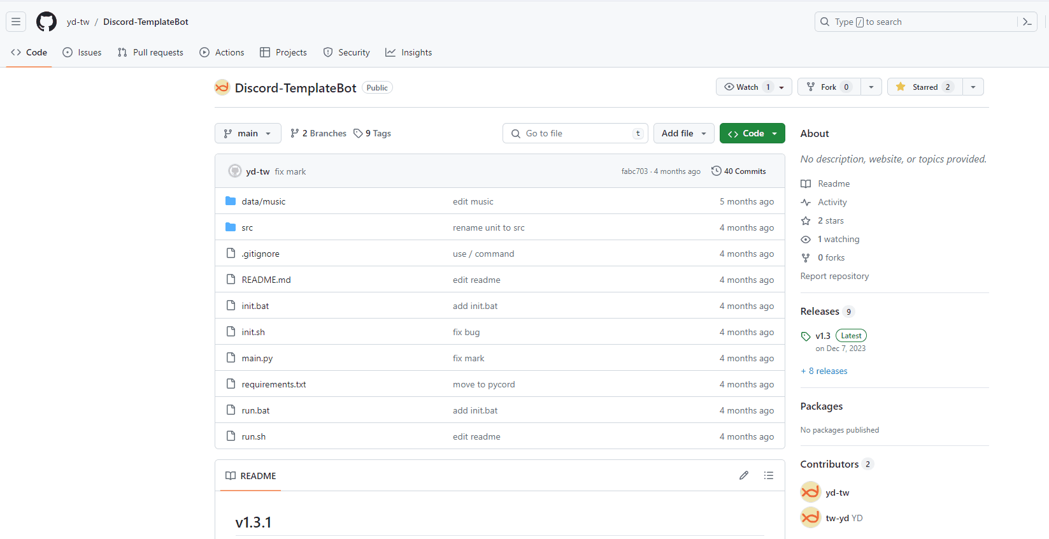Viewport: 1049px width, 539px height.
Task: Expand the Starred lists arrow
Action: click(973, 87)
